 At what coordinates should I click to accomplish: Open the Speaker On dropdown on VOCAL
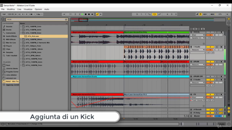[197, 38]
